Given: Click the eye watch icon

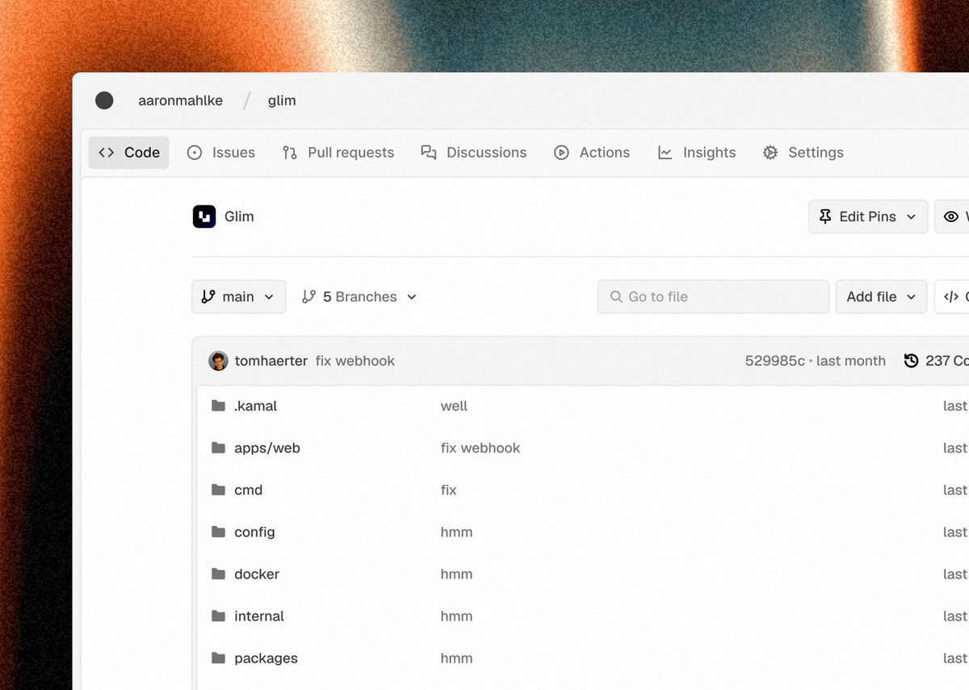Looking at the screenshot, I should pyautogui.click(x=951, y=217).
